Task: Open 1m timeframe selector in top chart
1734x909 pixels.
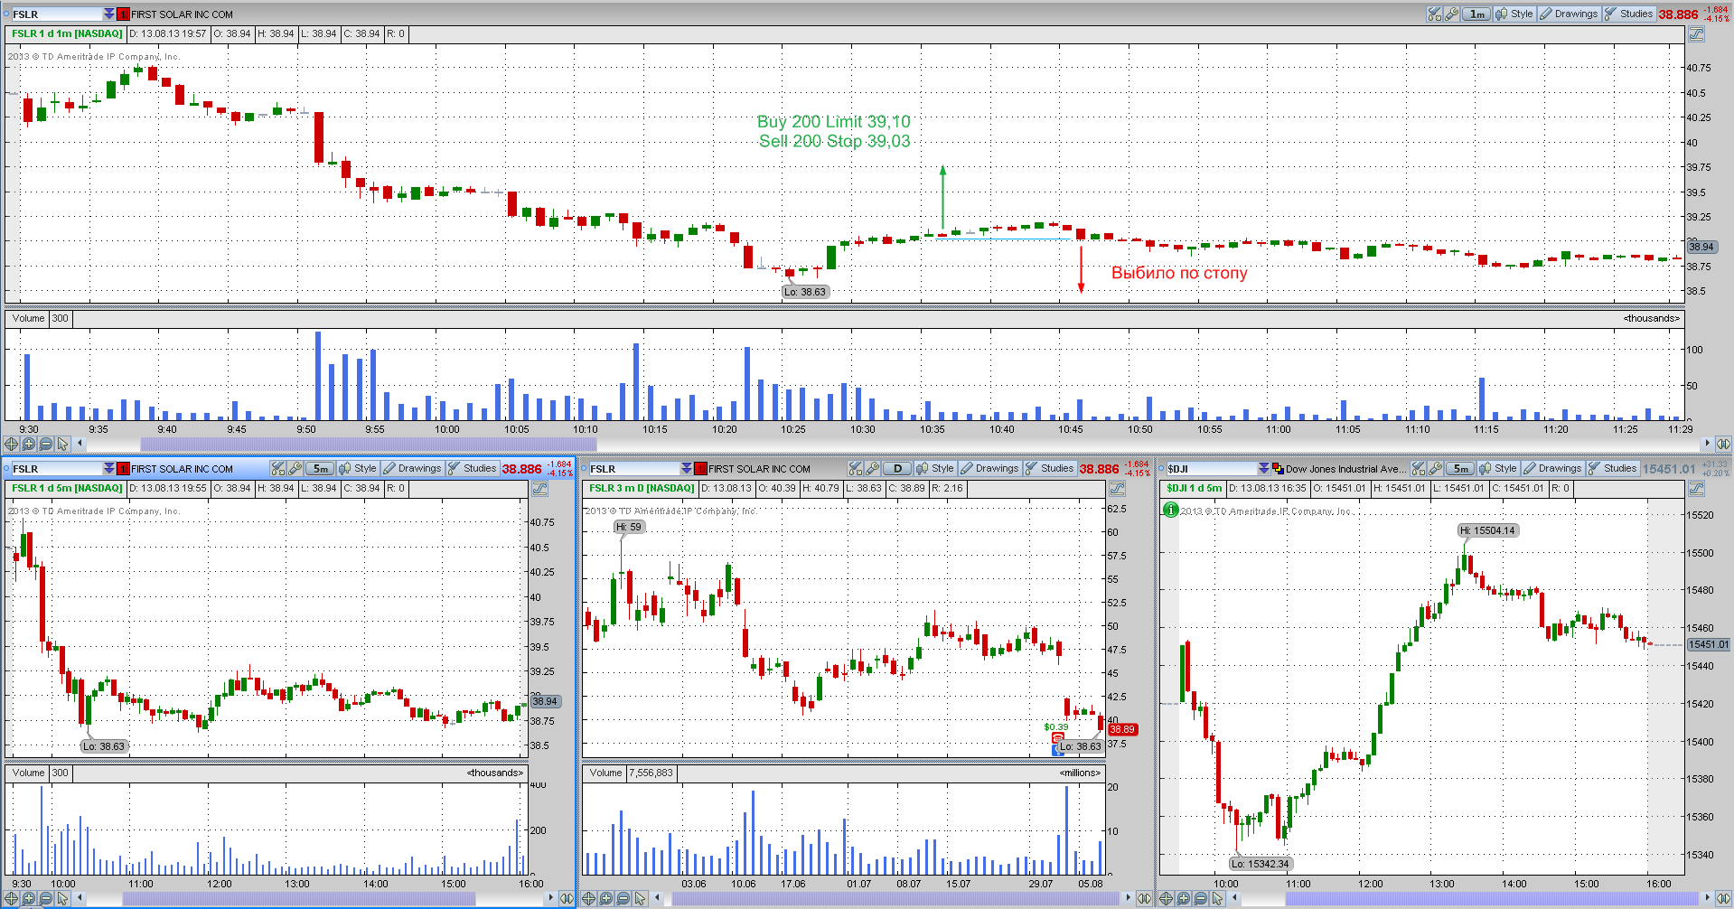Action: click(1476, 14)
